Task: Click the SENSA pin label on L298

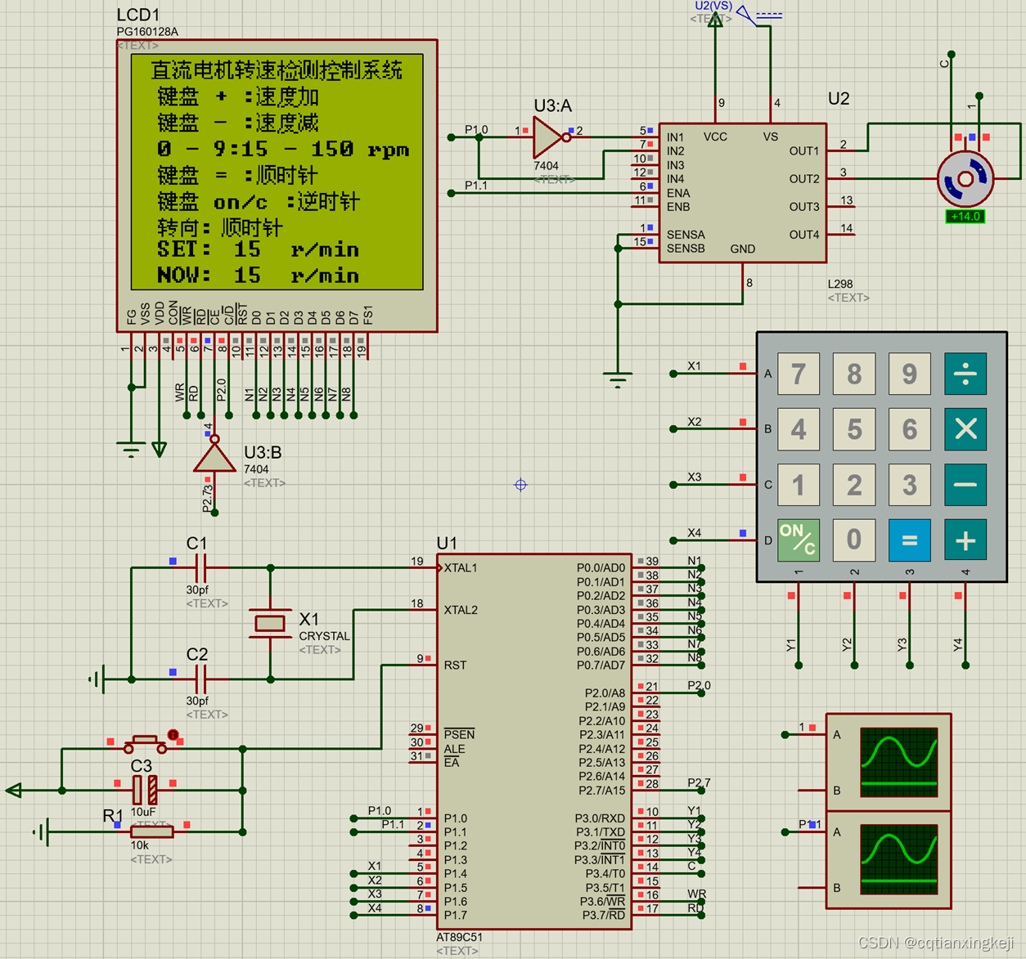Action: coord(686,235)
